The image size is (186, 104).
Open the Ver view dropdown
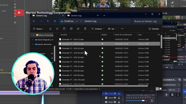click(112, 29)
